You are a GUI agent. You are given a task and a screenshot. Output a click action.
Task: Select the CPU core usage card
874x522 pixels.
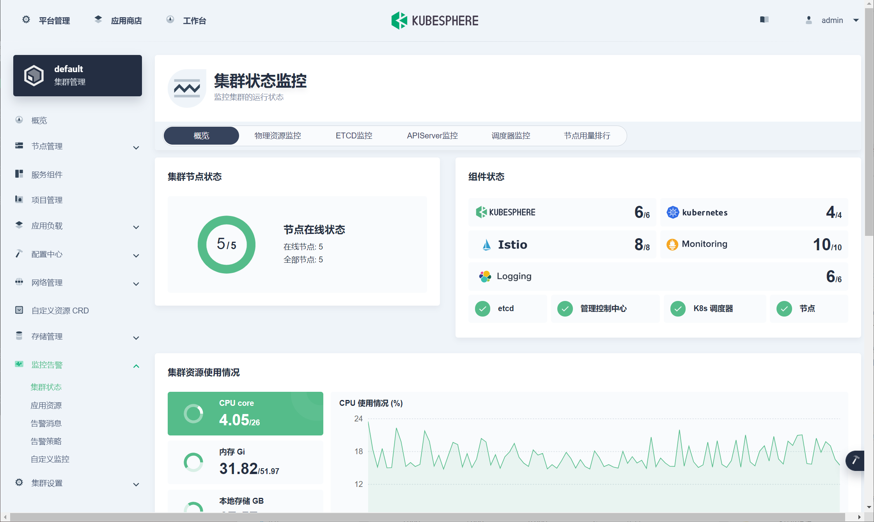pyautogui.click(x=245, y=413)
